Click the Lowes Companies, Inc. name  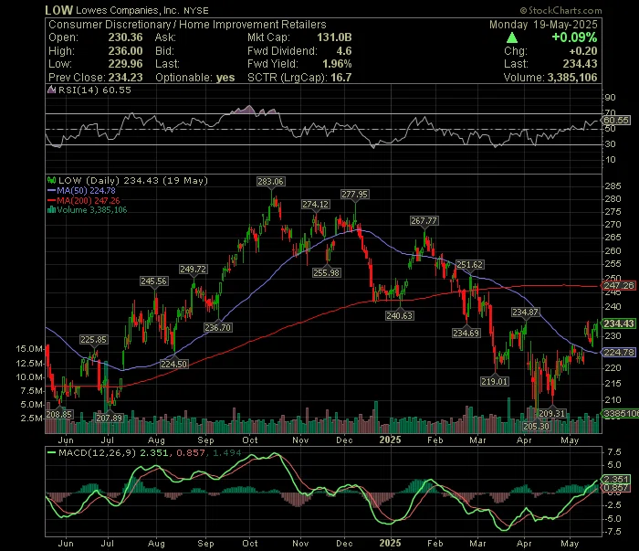coord(128,10)
